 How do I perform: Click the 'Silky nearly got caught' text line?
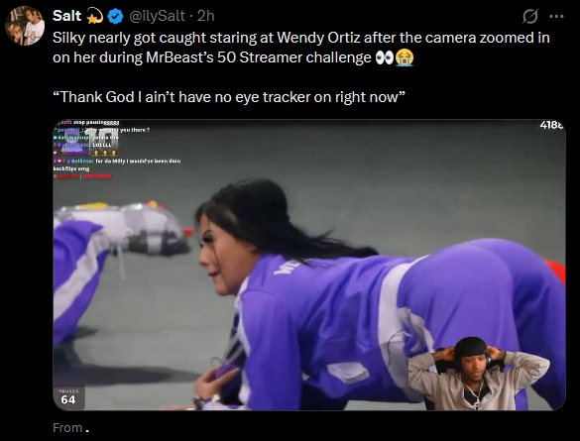(301, 38)
